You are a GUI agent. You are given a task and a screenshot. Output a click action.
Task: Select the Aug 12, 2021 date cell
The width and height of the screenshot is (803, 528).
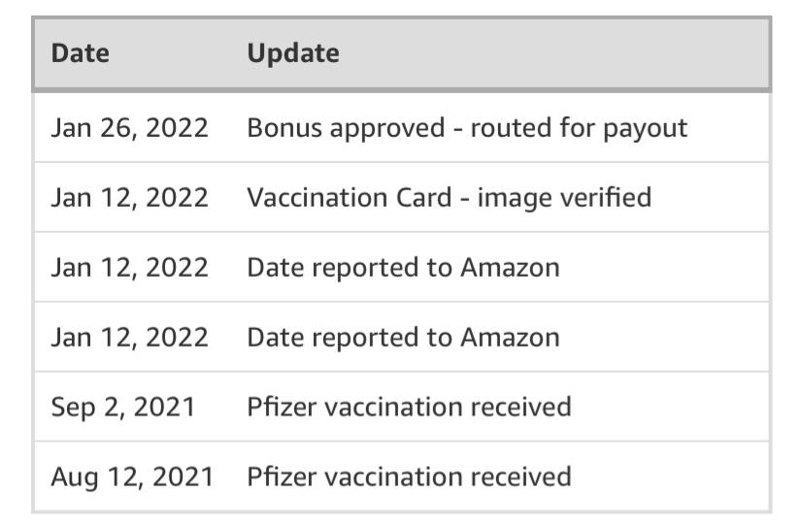[131, 477]
